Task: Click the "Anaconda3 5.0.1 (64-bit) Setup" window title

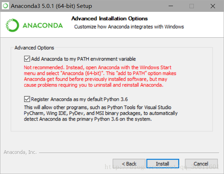Action: coord(51,6)
